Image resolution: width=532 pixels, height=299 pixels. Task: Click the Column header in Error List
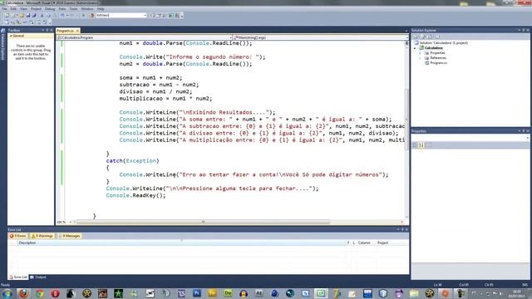364,243
